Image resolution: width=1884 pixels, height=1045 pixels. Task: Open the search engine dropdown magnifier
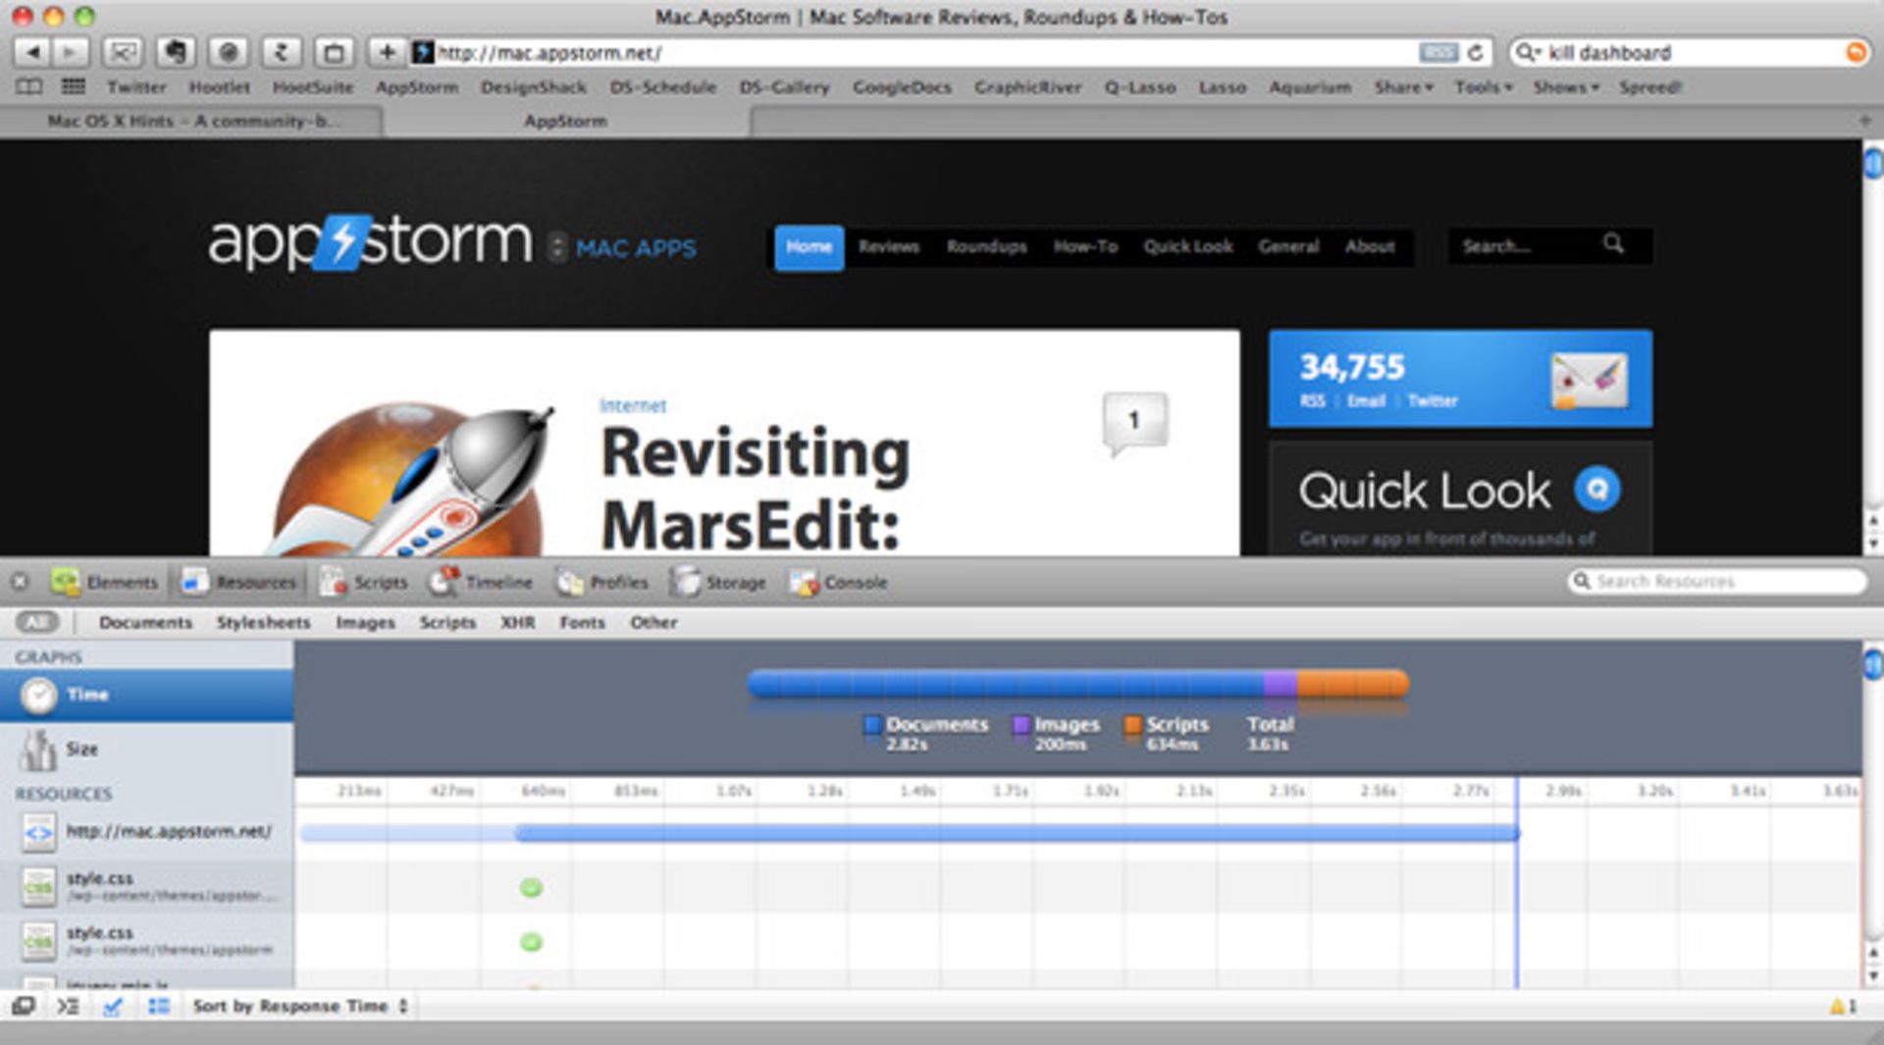tap(1528, 52)
